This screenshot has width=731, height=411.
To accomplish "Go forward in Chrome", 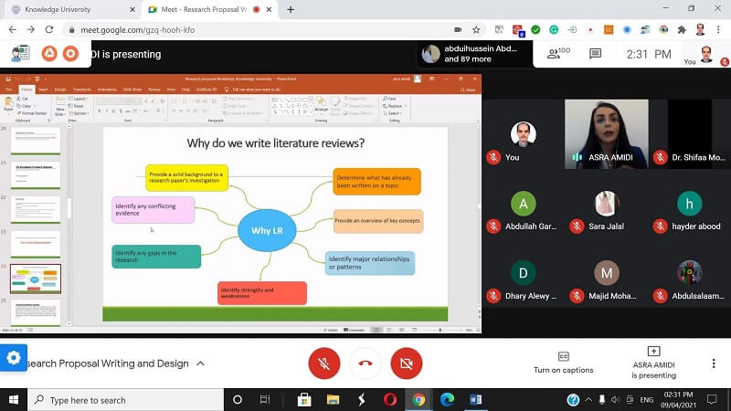I will pos(31,29).
